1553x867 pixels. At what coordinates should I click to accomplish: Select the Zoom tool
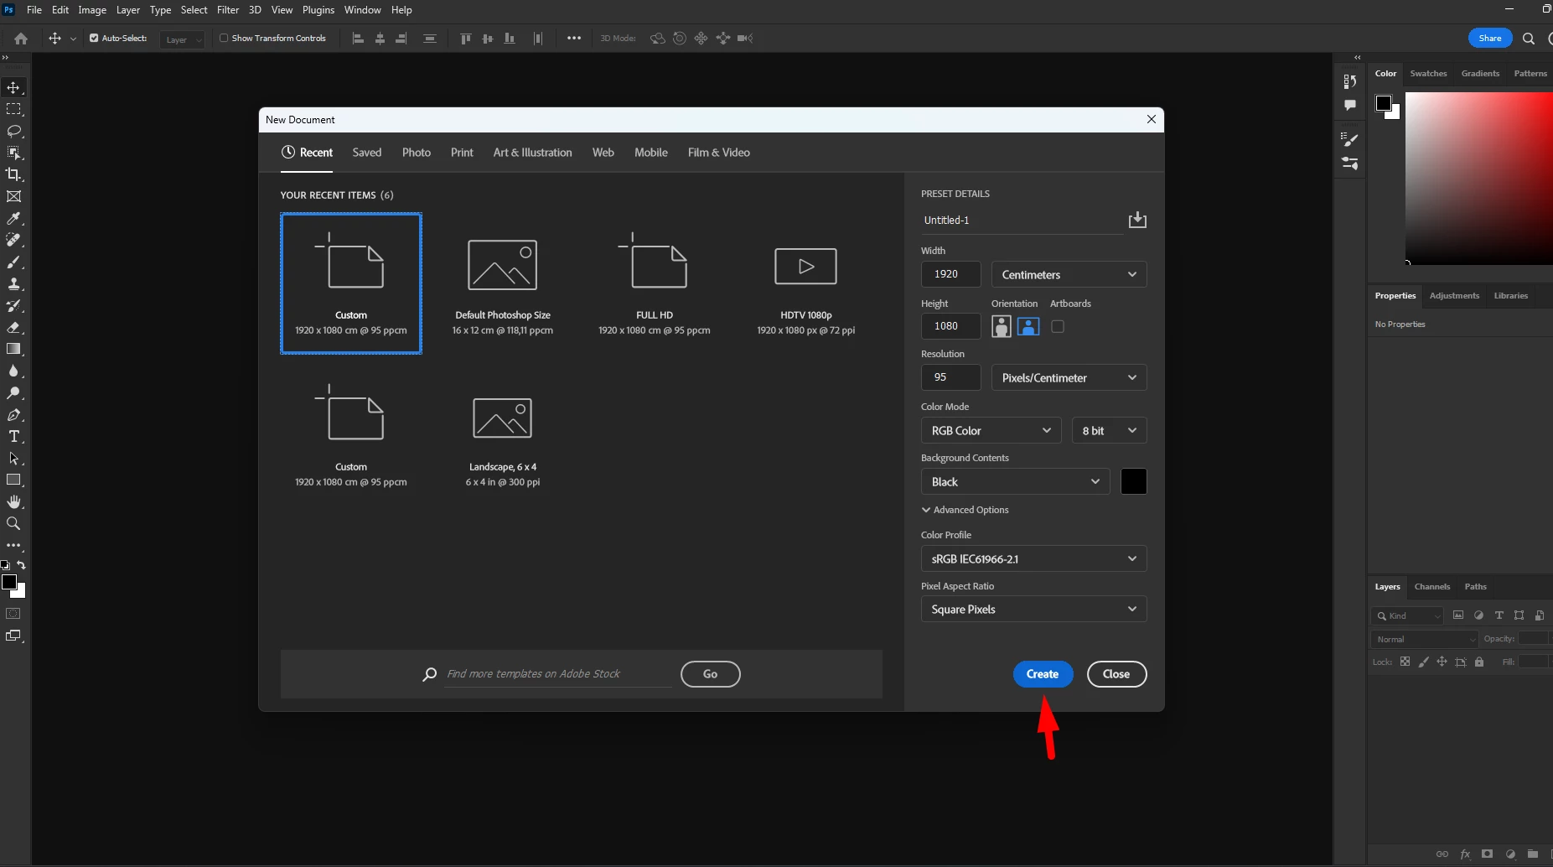(13, 524)
